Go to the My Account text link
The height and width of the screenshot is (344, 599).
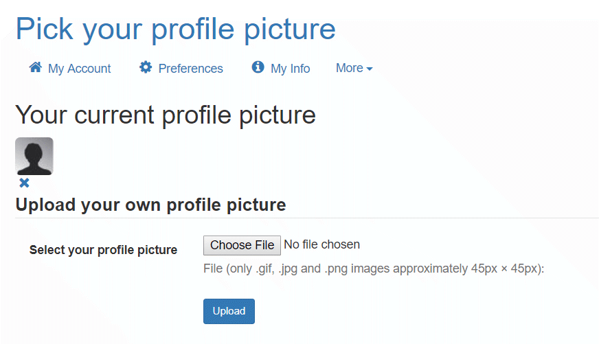tap(79, 69)
